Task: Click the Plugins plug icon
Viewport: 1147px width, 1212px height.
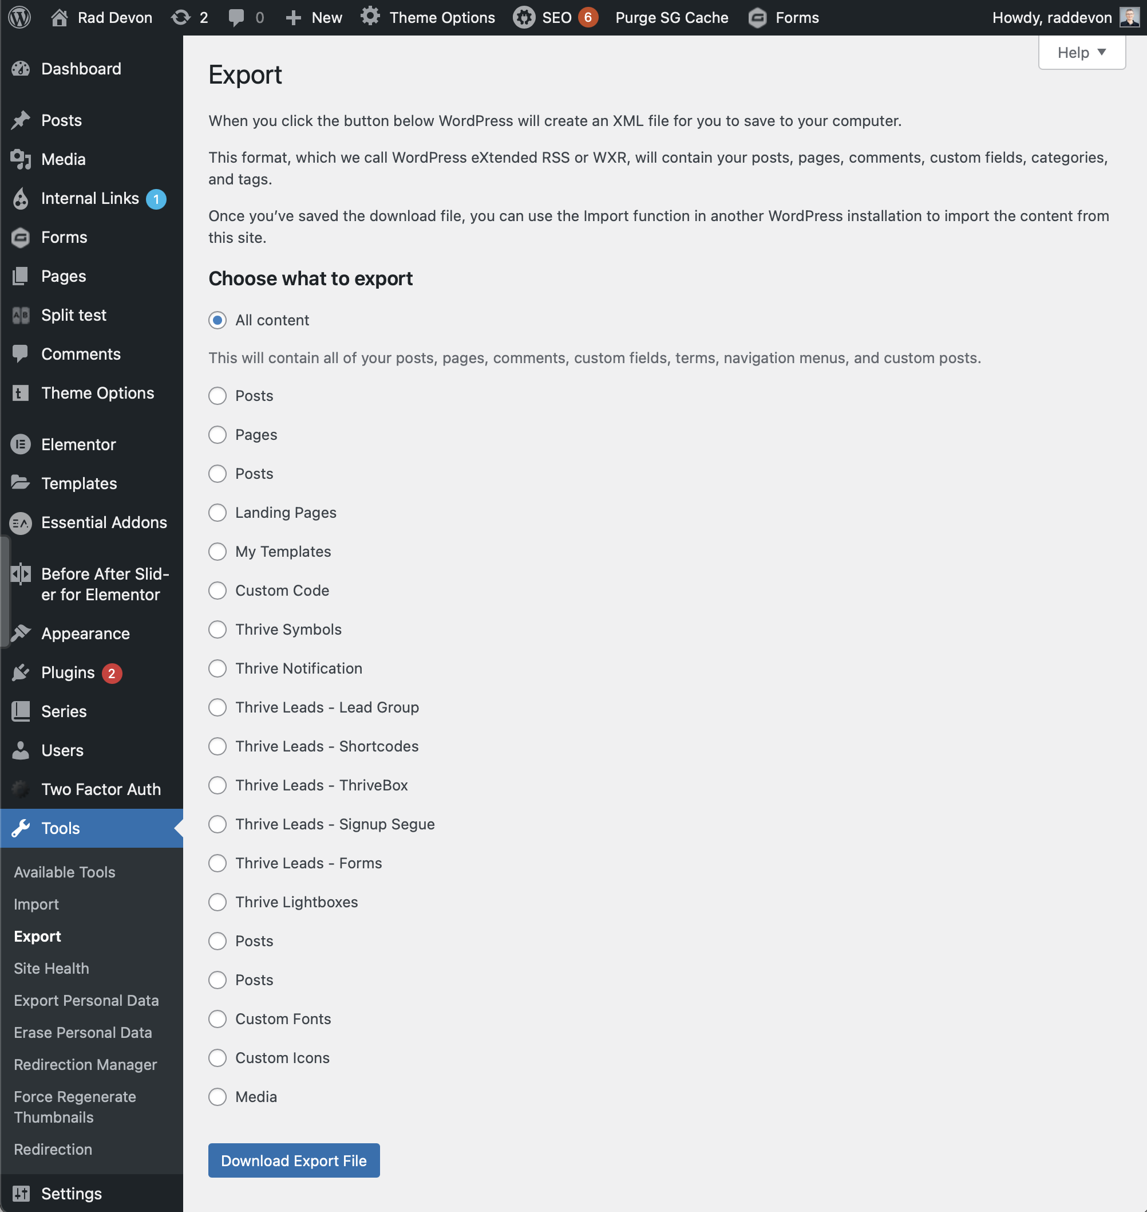Action: [x=21, y=672]
